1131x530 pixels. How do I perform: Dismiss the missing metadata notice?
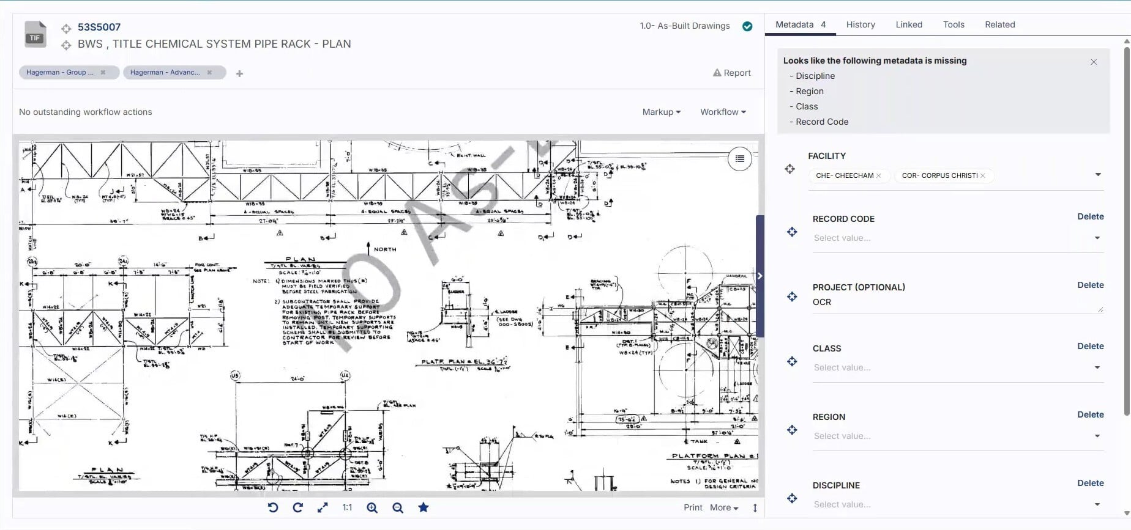[1094, 62]
